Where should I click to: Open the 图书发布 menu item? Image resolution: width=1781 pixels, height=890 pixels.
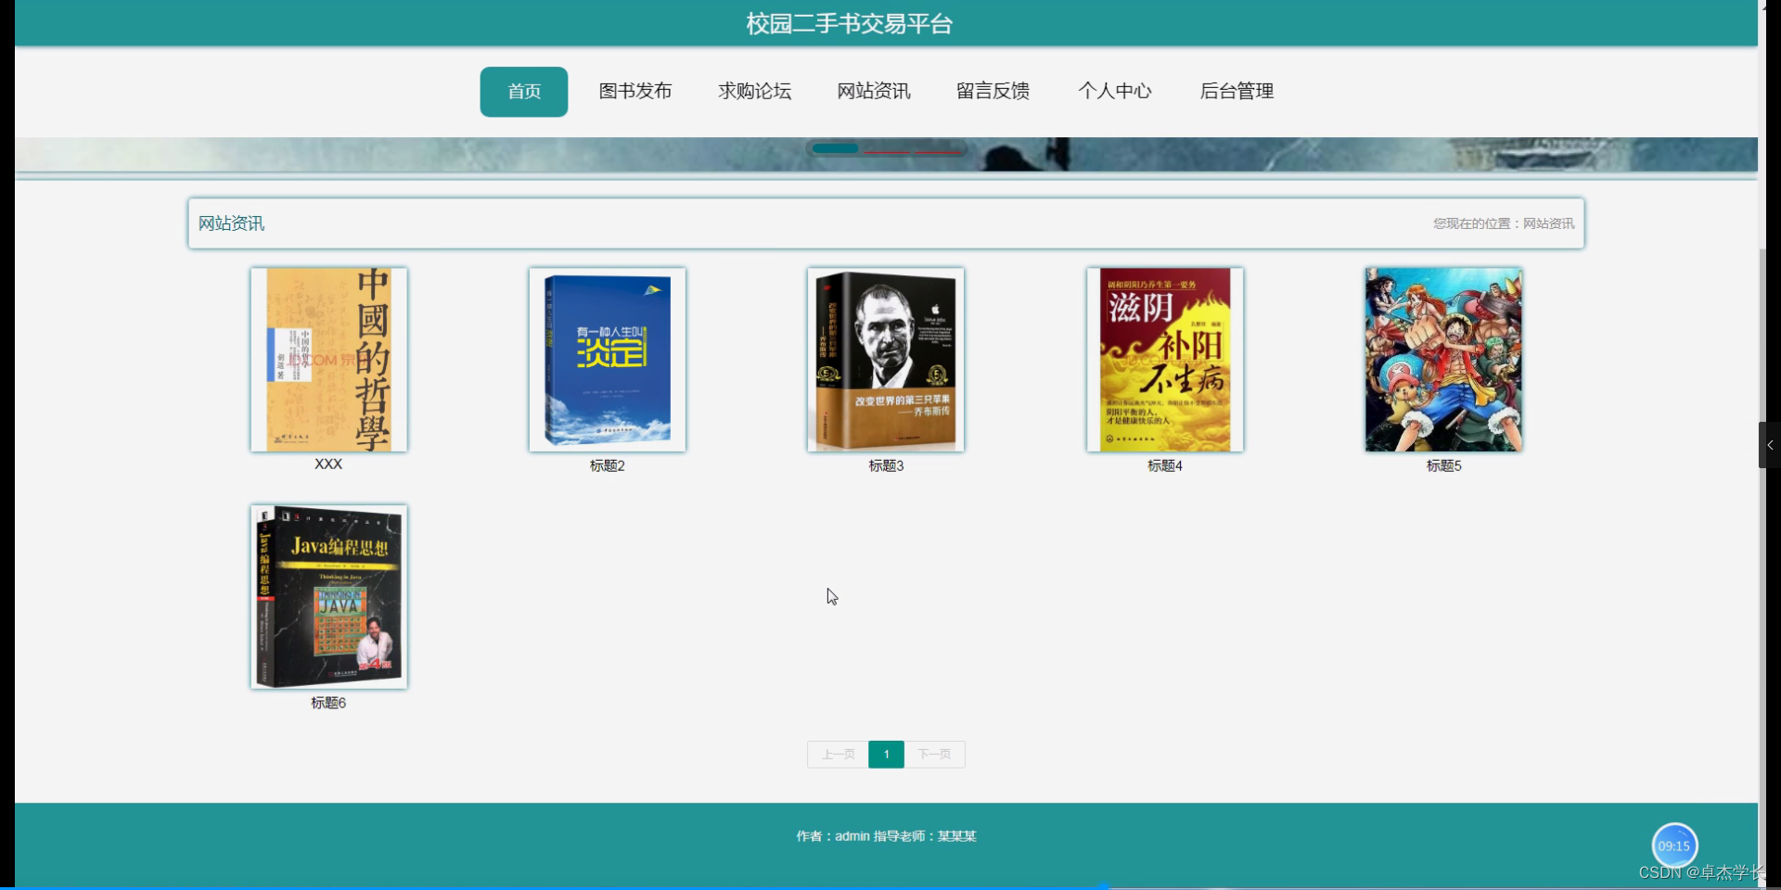pyautogui.click(x=635, y=91)
